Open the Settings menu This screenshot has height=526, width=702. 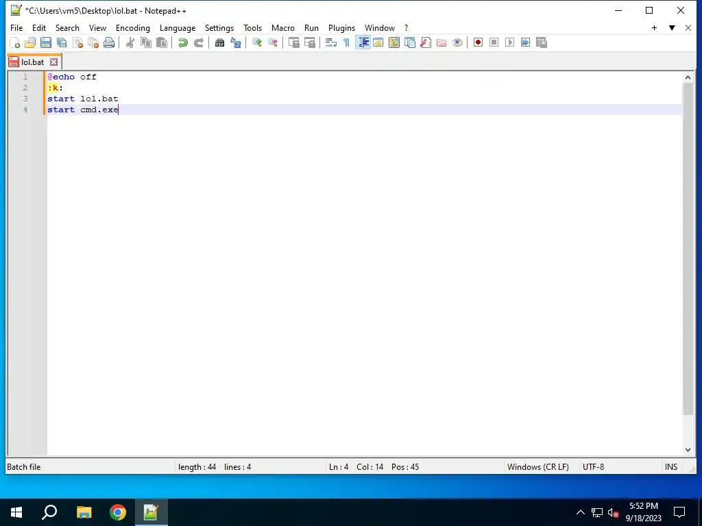click(x=219, y=27)
